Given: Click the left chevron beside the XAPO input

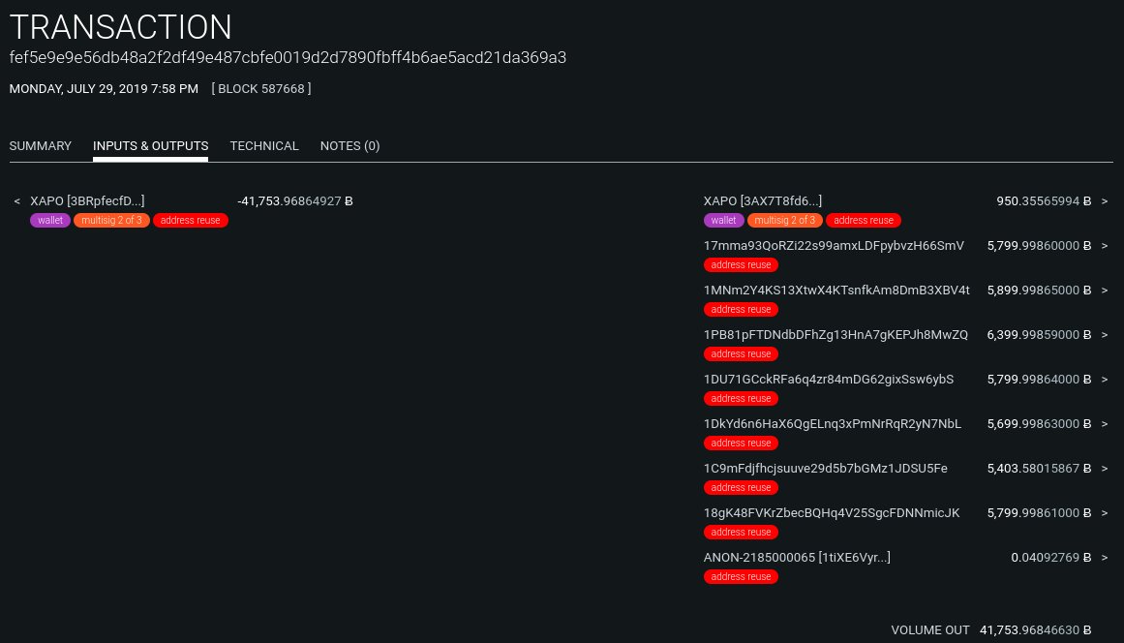Looking at the screenshot, I should [x=16, y=200].
